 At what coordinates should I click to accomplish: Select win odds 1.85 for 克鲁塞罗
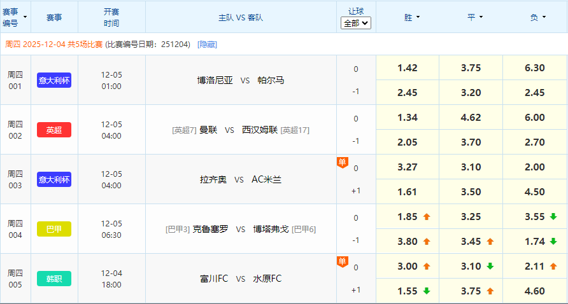408,217
